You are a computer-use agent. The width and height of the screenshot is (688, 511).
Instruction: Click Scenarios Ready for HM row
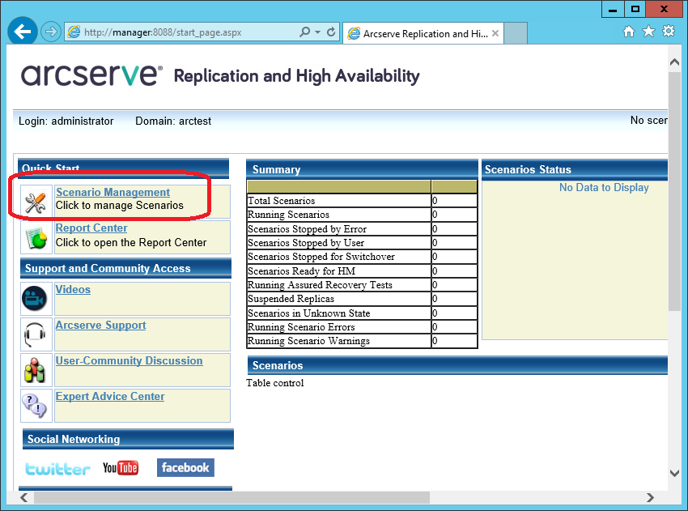pos(362,270)
